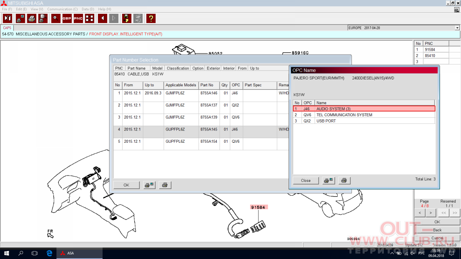This screenshot has width=461, height=259.
Task: Select part number 8755A154 row
Action: pyautogui.click(x=201, y=144)
